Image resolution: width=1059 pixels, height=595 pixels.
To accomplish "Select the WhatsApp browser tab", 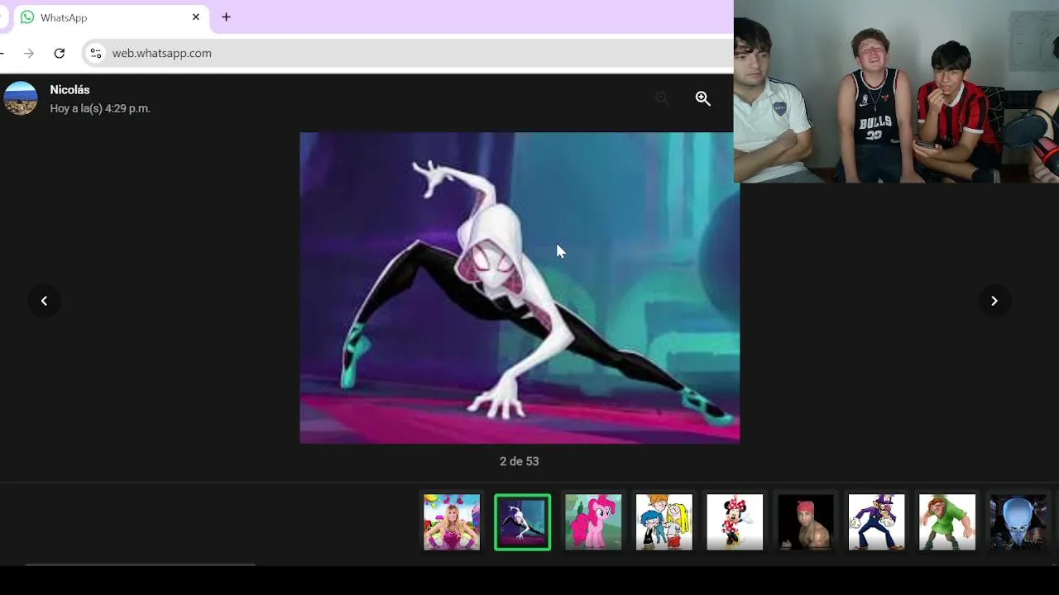I will tap(109, 17).
